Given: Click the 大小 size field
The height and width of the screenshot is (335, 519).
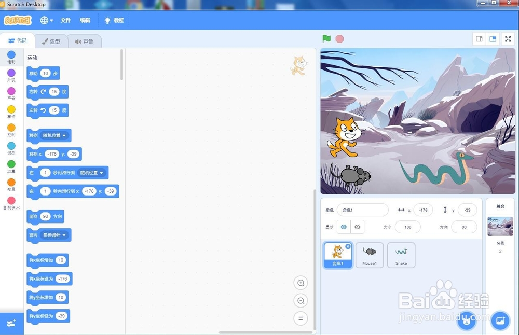Looking at the screenshot, I should 408,227.
